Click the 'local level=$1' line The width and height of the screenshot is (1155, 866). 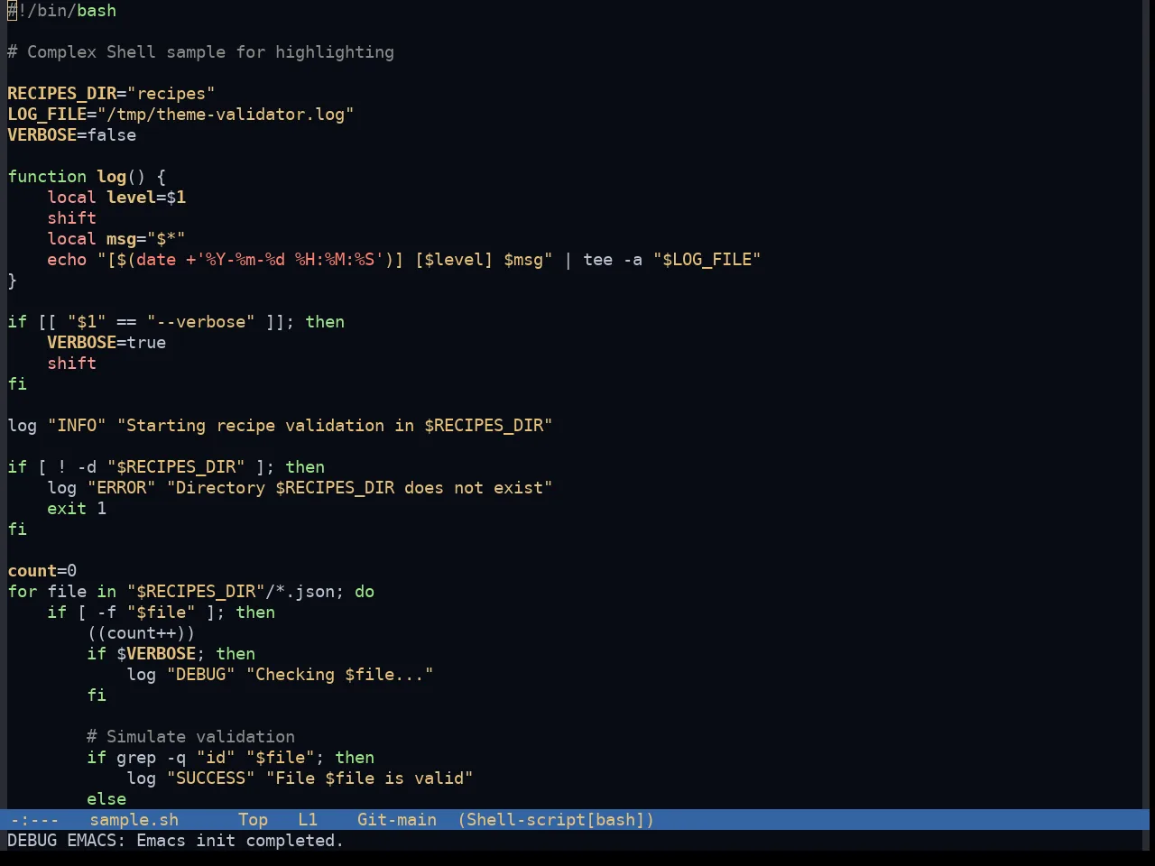coord(116,198)
